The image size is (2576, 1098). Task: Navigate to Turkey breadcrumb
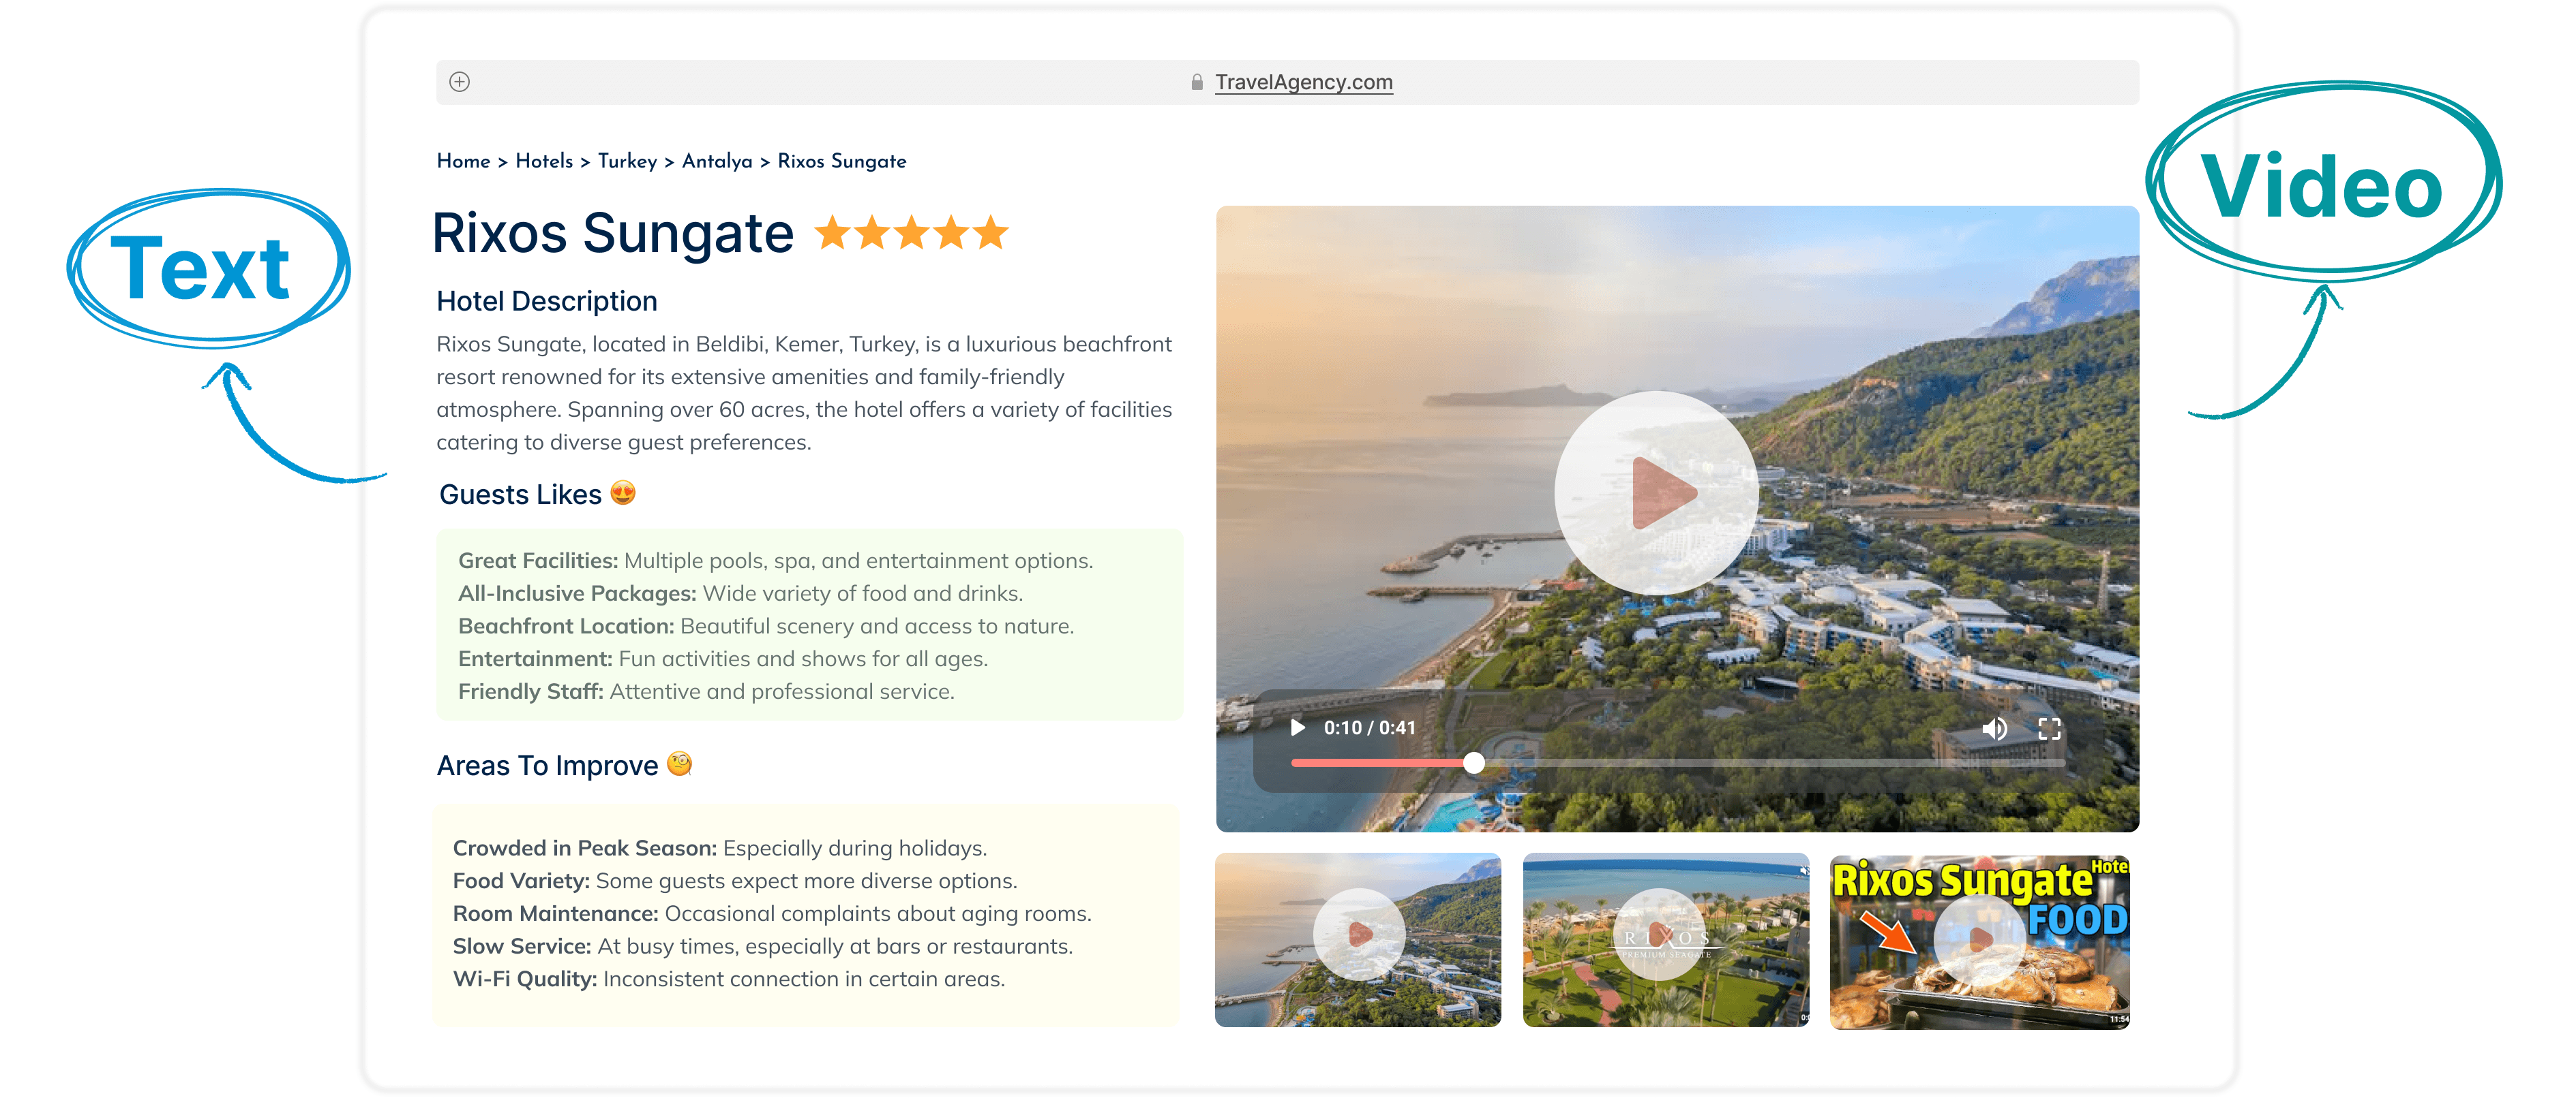627,161
